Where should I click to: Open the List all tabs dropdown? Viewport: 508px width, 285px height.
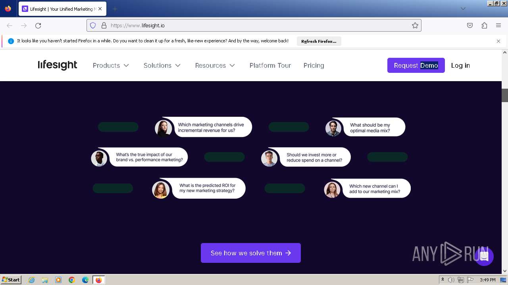[x=463, y=9]
